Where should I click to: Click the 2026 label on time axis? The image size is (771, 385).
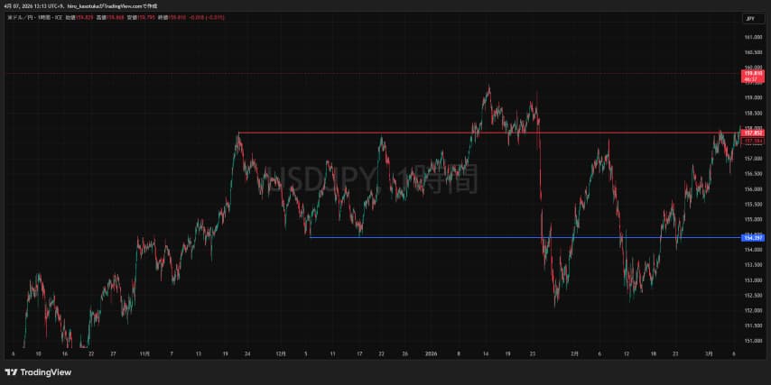tap(431, 354)
